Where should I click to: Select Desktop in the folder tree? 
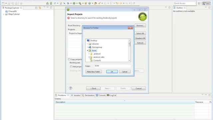point(94,41)
